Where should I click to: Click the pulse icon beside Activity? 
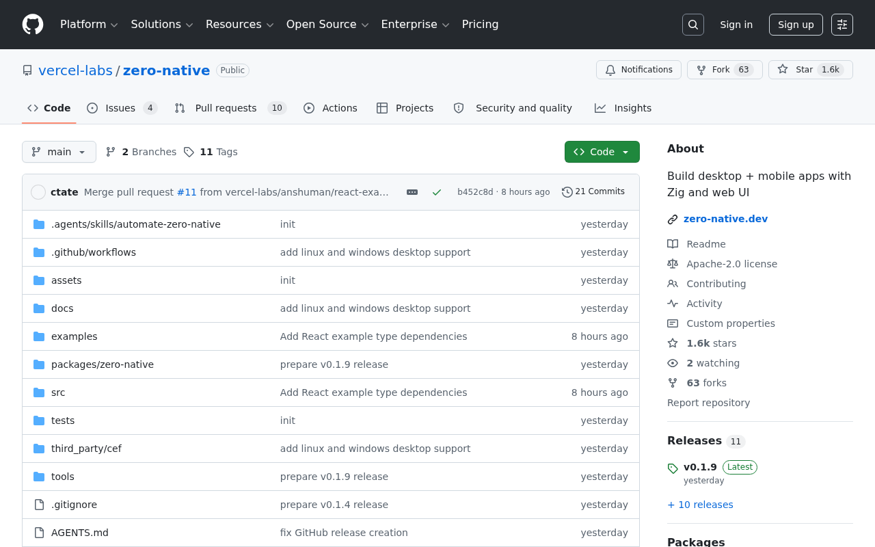click(x=673, y=304)
